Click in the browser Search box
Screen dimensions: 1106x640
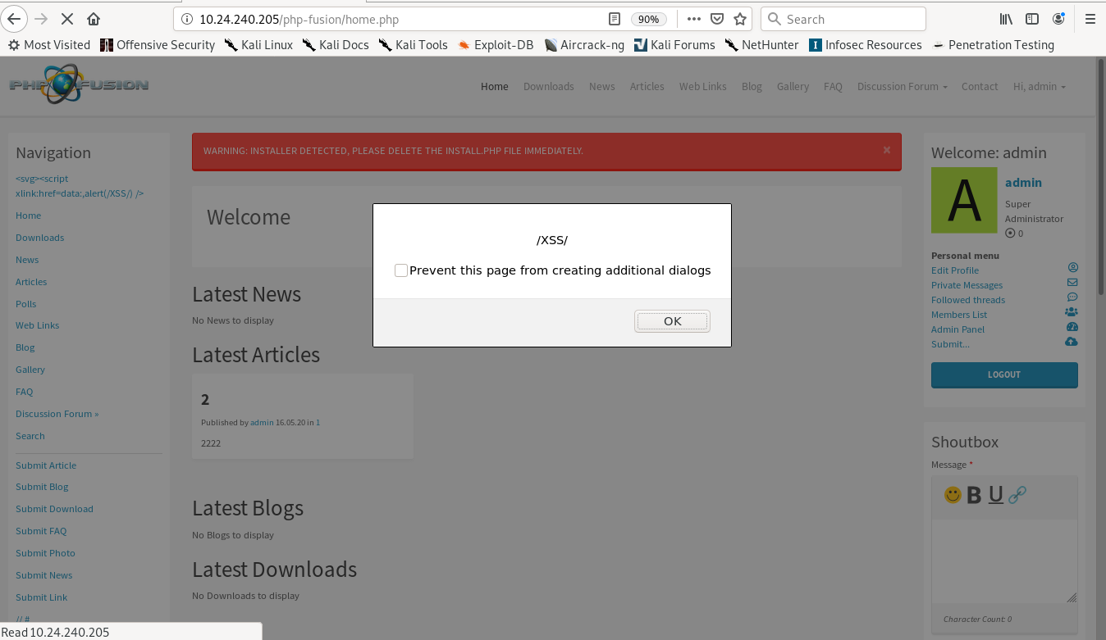coord(843,19)
